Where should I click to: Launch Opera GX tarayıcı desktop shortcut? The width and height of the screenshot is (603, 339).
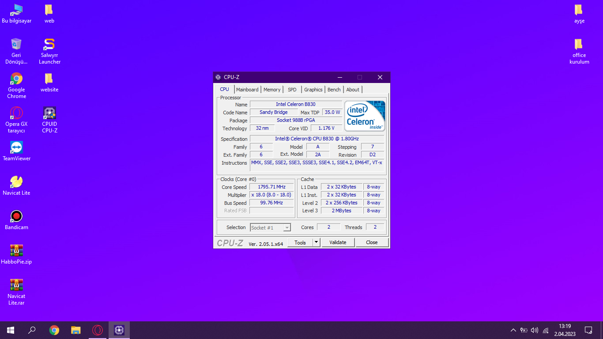pos(16,120)
